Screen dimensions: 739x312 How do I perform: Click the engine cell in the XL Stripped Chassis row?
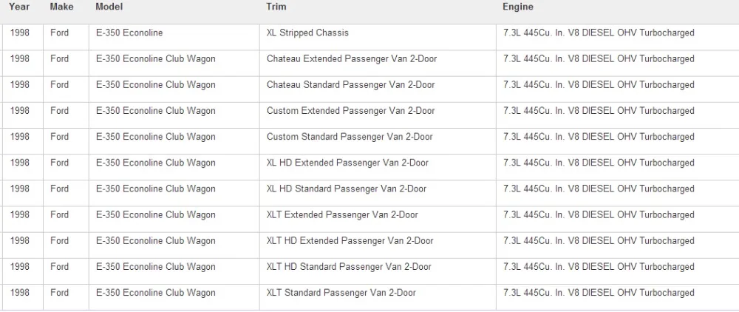(599, 33)
